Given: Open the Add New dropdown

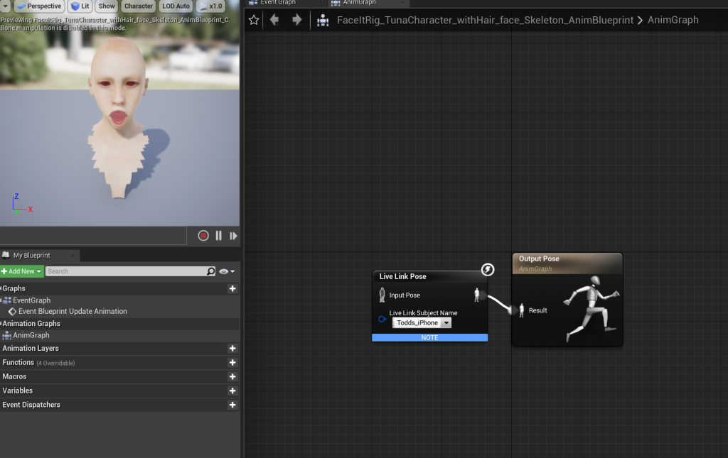Looking at the screenshot, I should 22,271.
